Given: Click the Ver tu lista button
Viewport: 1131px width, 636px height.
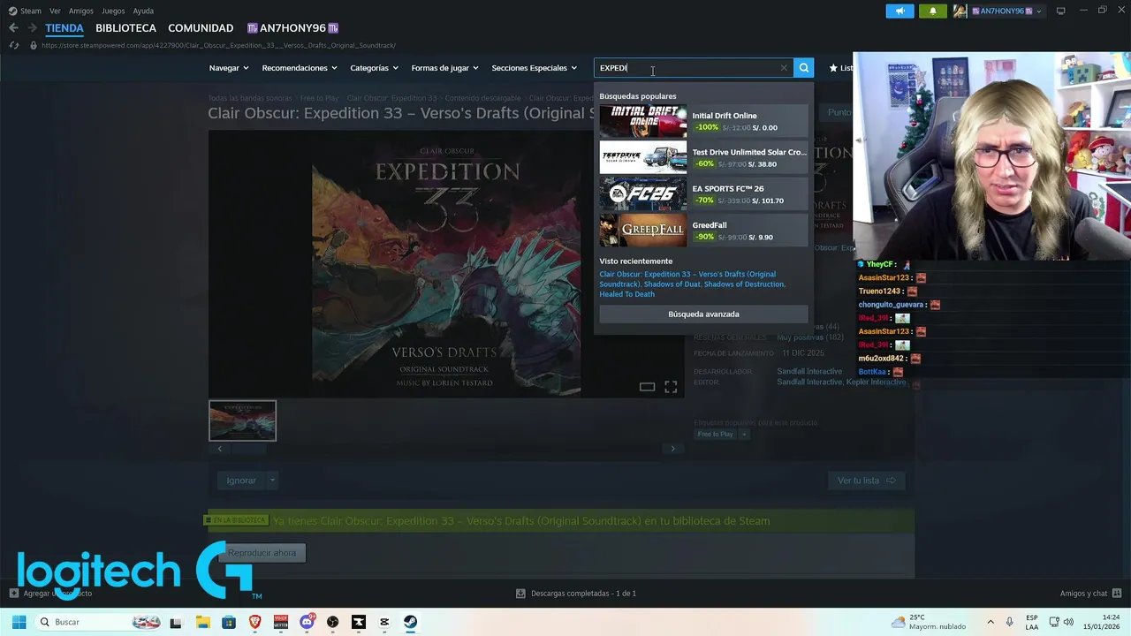Looking at the screenshot, I should pos(866,481).
